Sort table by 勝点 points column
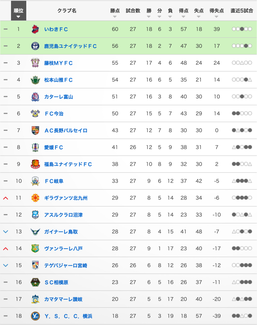The width and height of the screenshot is (257, 325). pos(115,12)
